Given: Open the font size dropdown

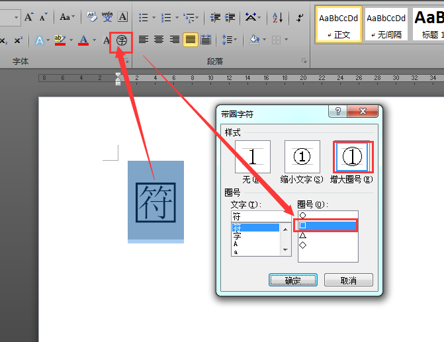Looking at the screenshot, I should [x=16, y=17].
